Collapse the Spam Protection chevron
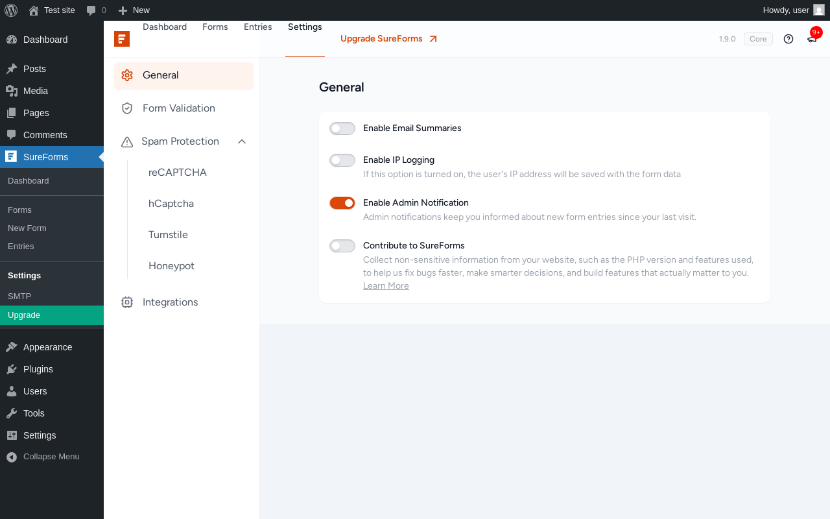This screenshot has height=519, width=830. (x=242, y=141)
